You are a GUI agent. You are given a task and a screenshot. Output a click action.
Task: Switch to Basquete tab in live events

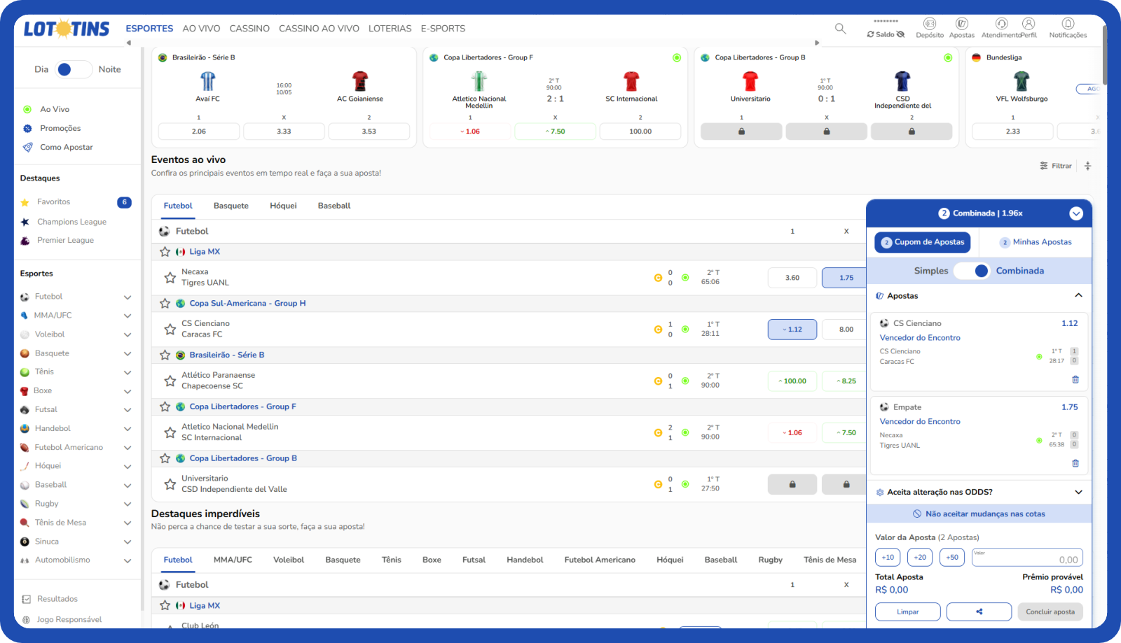231,206
